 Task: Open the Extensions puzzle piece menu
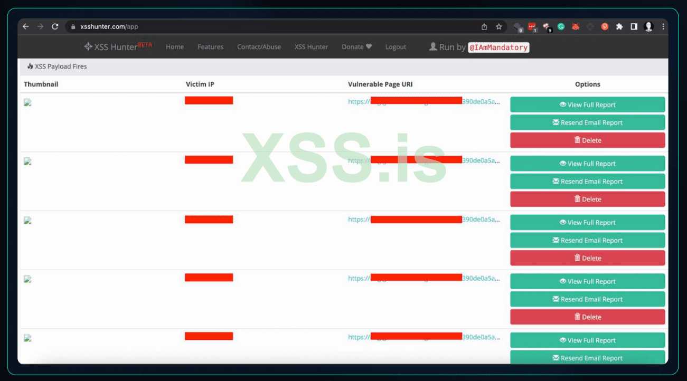(x=619, y=26)
